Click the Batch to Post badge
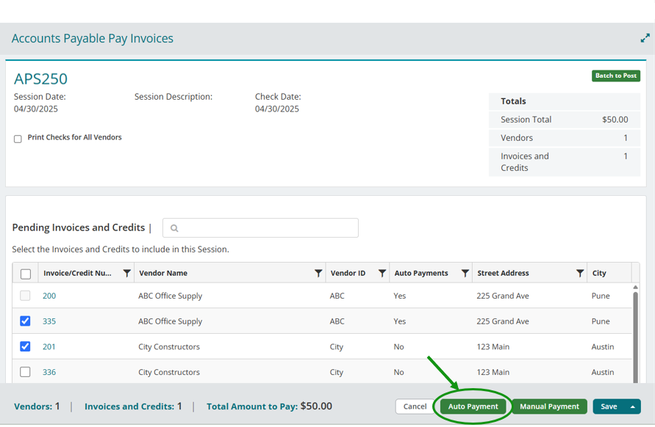655x427 pixels. point(615,76)
